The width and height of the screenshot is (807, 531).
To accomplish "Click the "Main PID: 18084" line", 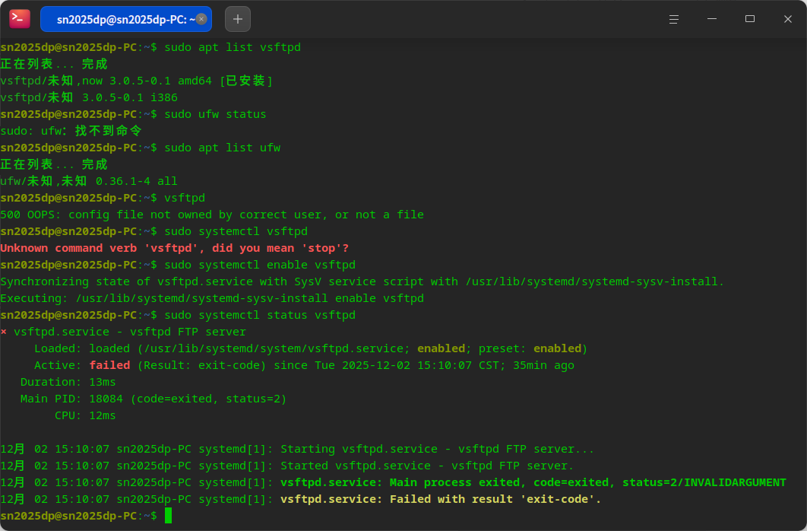I will [153, 399].
